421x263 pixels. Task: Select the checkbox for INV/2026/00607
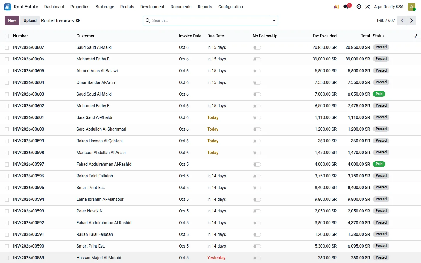pos(7,48)
